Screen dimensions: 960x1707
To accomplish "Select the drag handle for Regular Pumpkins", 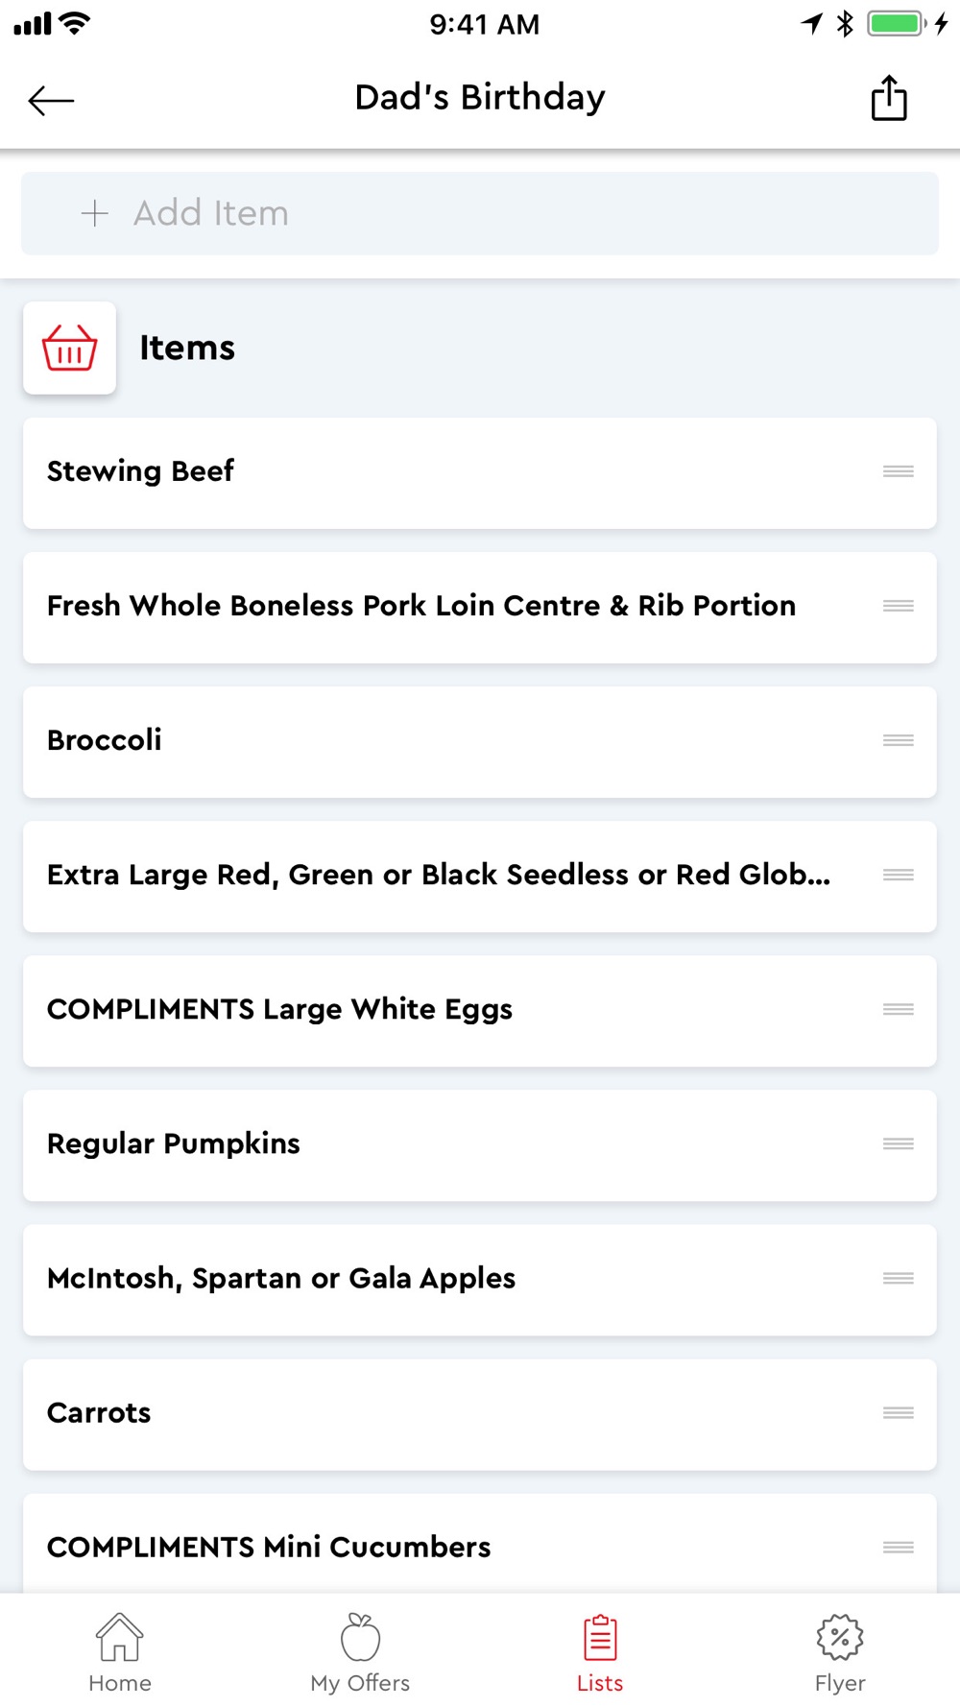I will pos(898,1143).
